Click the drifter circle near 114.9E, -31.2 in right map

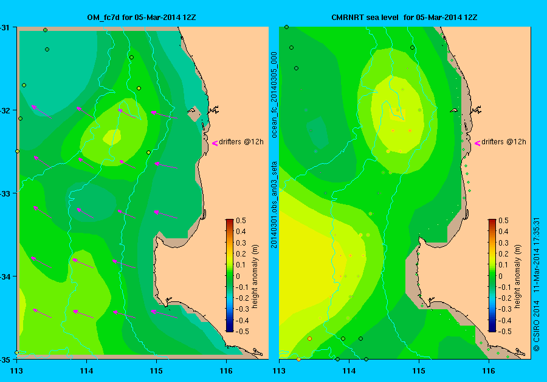click(x=412, y=48)
